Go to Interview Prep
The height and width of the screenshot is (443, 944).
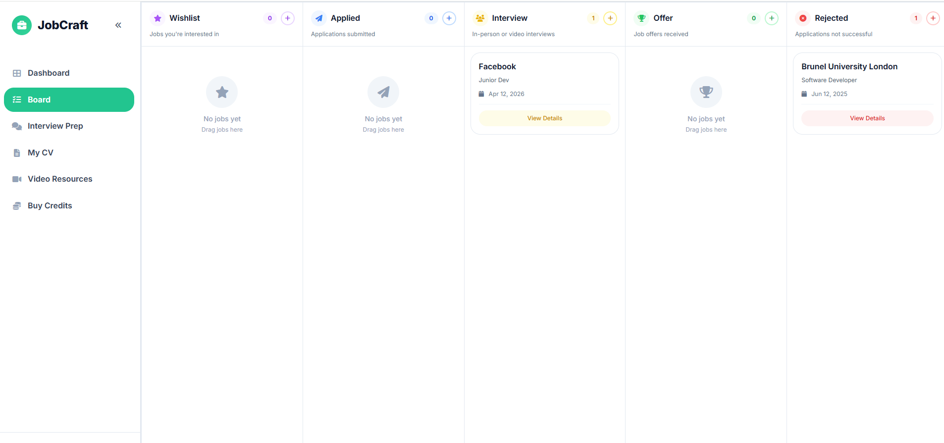pyautogui.click(x=69, y=126)
